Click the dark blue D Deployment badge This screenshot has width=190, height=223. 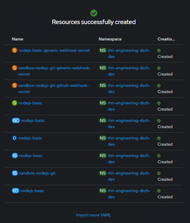14,138
